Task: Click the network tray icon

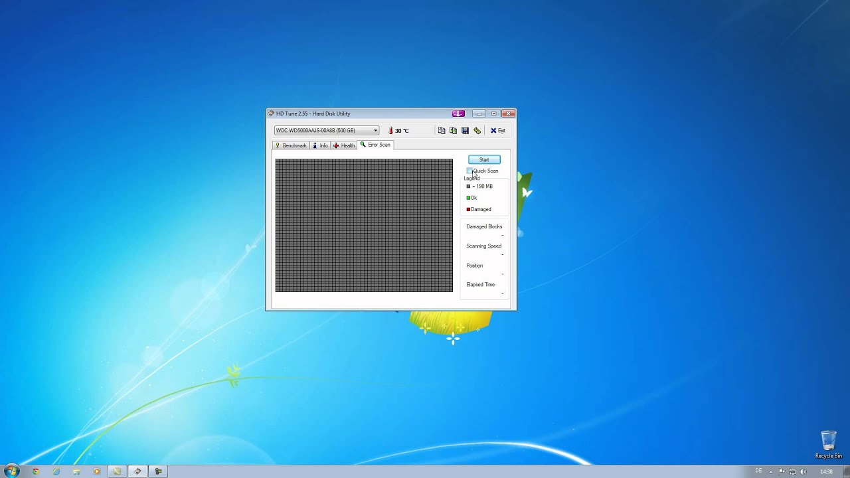Action: tap(793, 471)
